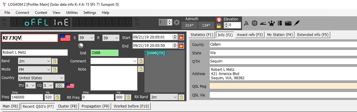Open the Contest menu

[41, 13]
